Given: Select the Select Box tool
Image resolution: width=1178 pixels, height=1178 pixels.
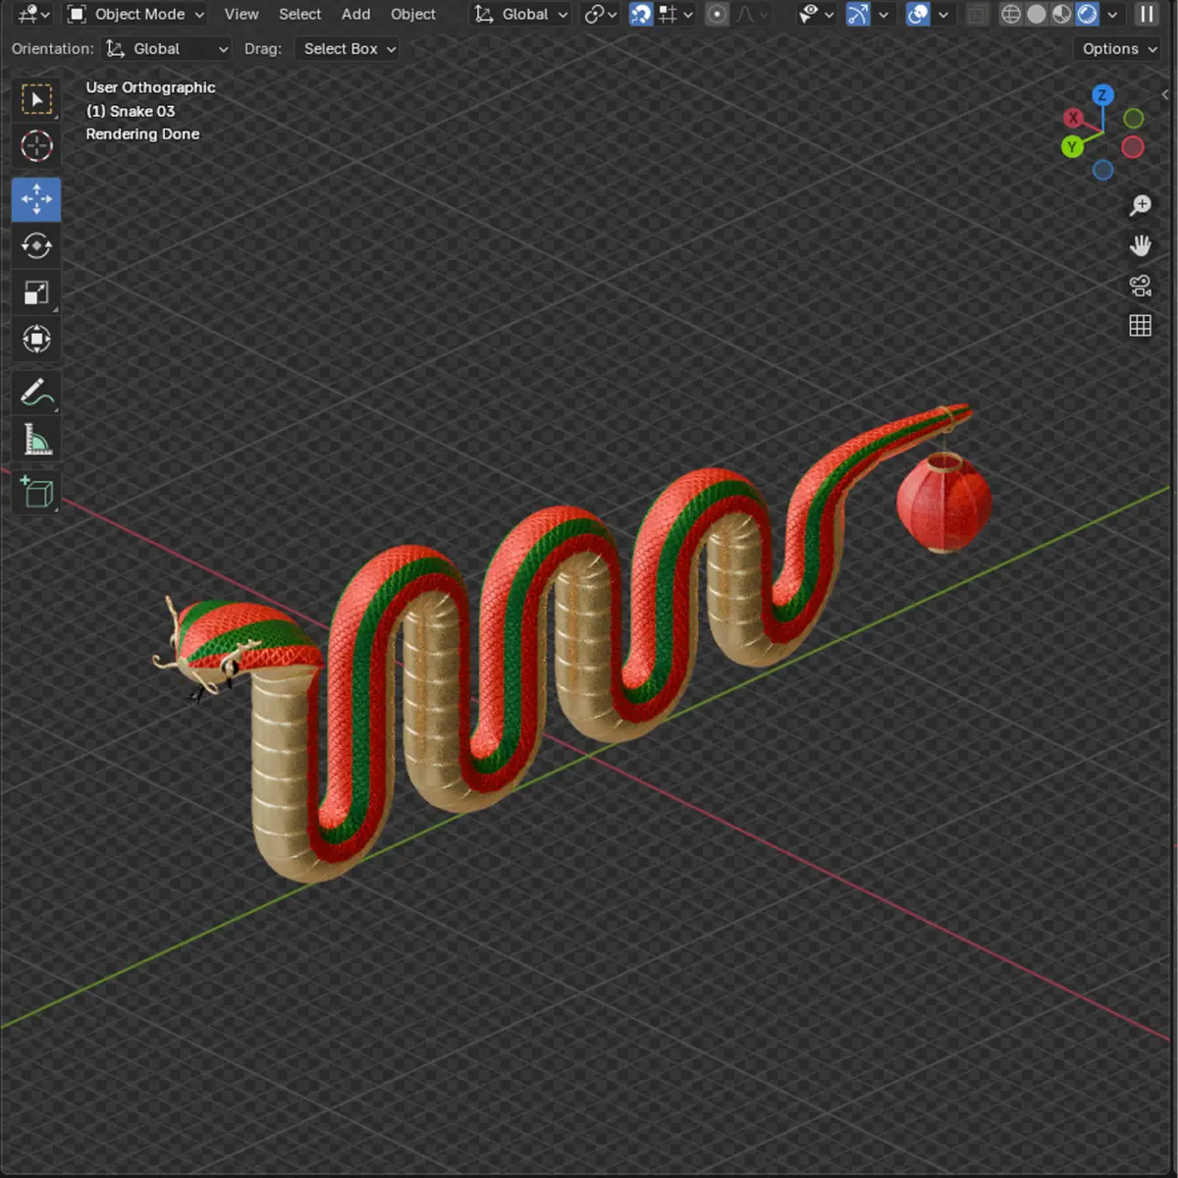Looking at the screenshot, I should [36, 99].
